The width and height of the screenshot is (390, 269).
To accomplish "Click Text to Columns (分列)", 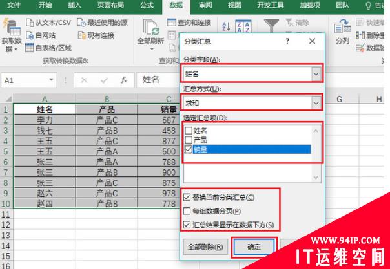I will pos(342,32).
